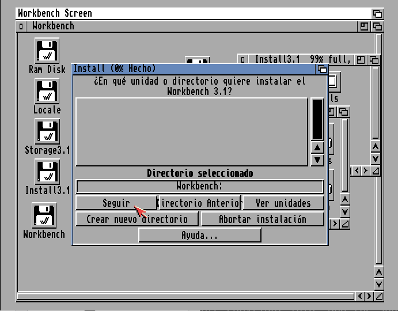Screen dimensions: 398x311
Task: Click the Directorio seleccionado text field
Action: pyautogui.click(x=199, y=187)
